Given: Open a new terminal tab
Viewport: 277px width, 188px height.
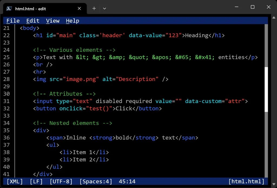Looking at the screenshot, I should (x=94, y=8).
